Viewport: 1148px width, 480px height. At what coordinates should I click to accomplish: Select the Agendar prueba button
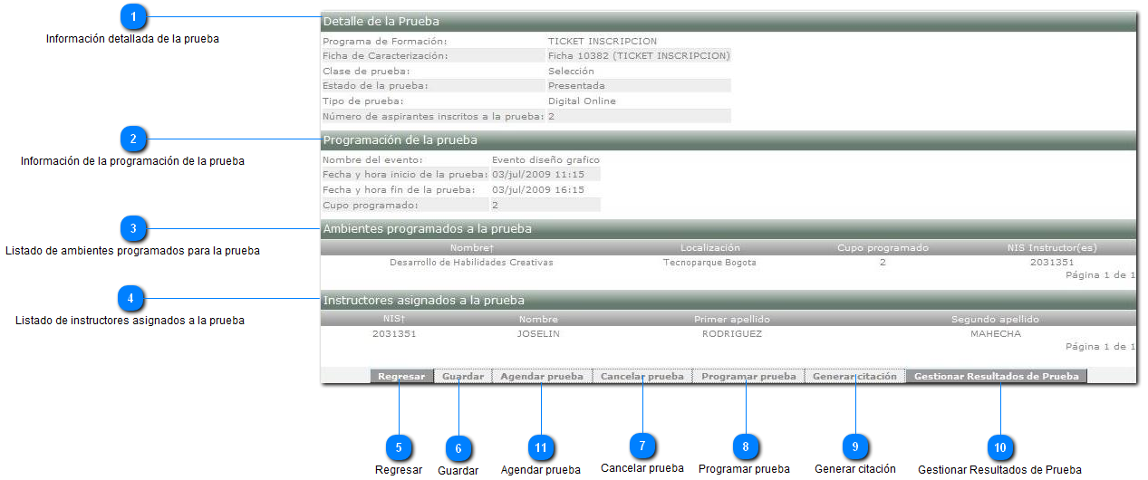542,377
